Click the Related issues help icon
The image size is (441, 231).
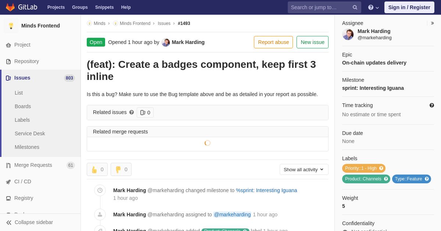point(132,112)
